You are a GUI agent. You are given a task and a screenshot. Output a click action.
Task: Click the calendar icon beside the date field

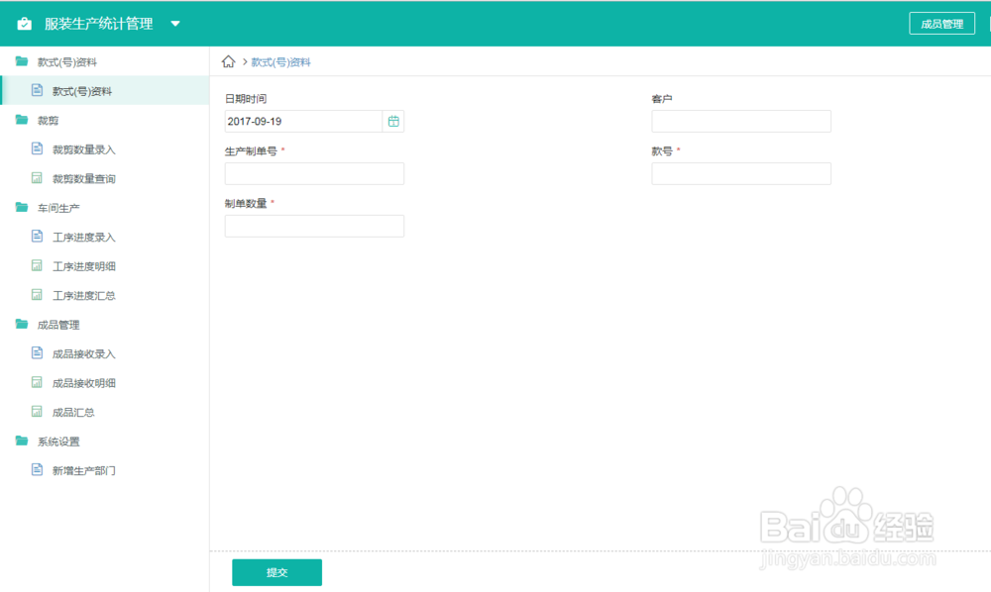tap(393, 121)
